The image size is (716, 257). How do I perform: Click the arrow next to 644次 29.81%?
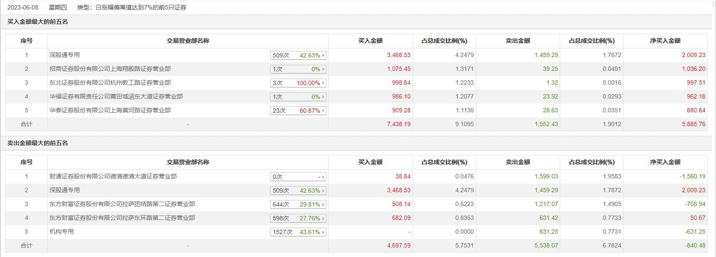pos(323,204)
